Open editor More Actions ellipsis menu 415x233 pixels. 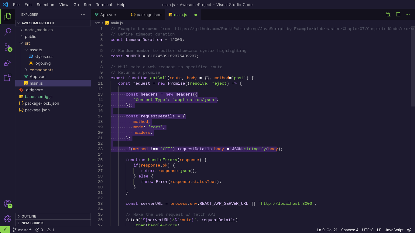pyautogui.click(x=408, y=15)
